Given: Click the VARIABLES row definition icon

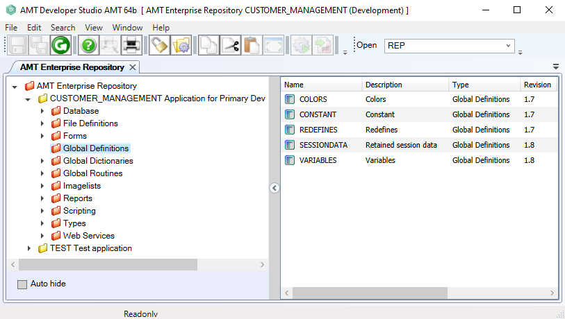Looking at the screenshot, I should 290,160.
